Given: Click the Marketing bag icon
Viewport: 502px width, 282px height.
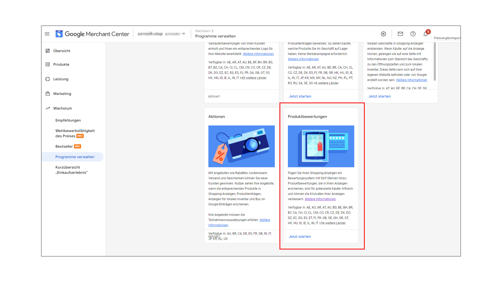Looking at the screenshot, I should 48,93.
